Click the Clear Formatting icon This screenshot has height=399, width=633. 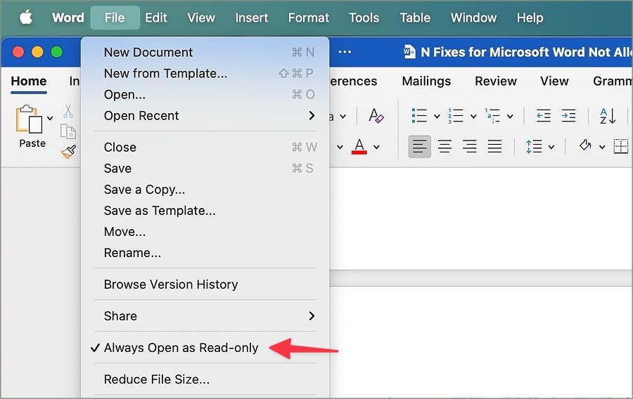click(376, 116)
